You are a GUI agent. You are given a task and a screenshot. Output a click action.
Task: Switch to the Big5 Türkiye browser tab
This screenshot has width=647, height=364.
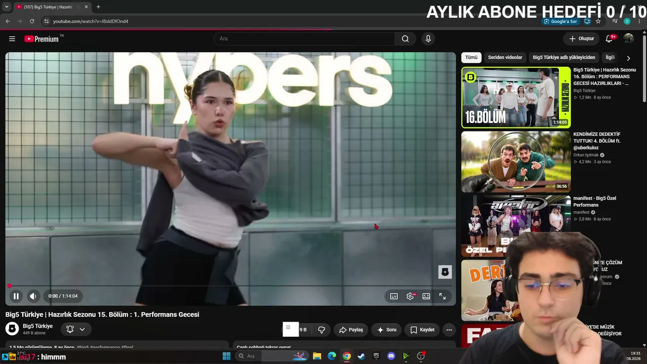[x=51, y=7]
